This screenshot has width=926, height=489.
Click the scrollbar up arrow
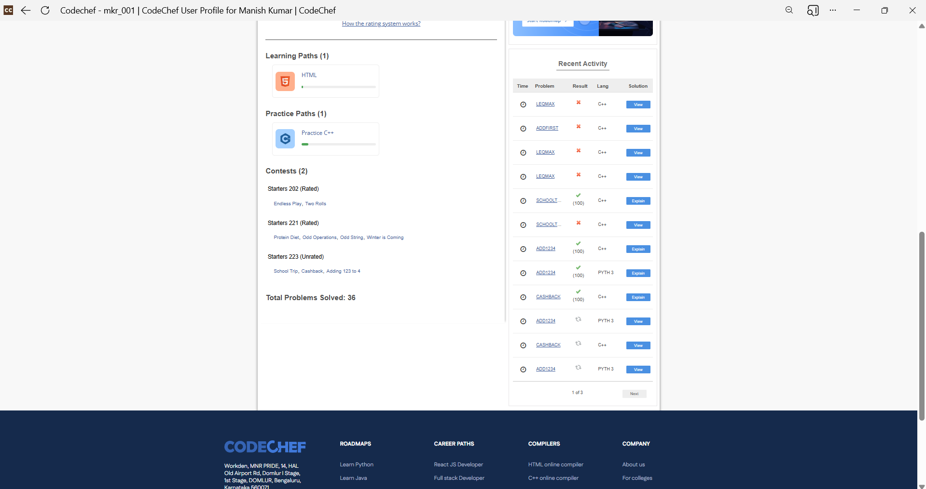922,26
